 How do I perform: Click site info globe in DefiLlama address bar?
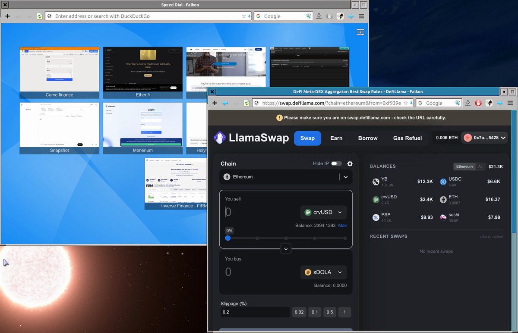tap(256, 103)
